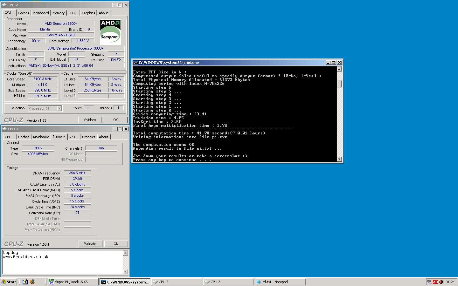Click the '3190.3 MHz' core speed value
Screen dimensions: 458x286
pos(43,79)
